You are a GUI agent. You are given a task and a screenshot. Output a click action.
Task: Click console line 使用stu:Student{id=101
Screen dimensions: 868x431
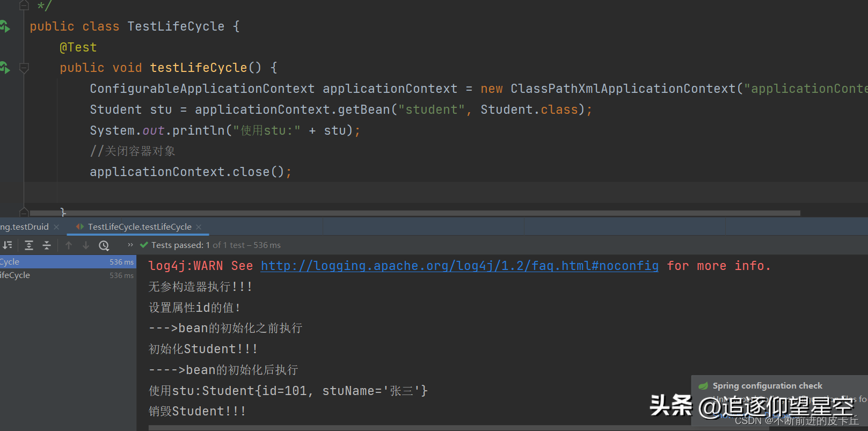[288, 391]
